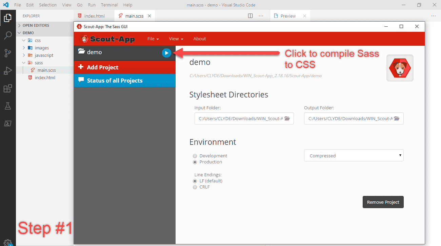Click the Remove Project button

(383, 202)
